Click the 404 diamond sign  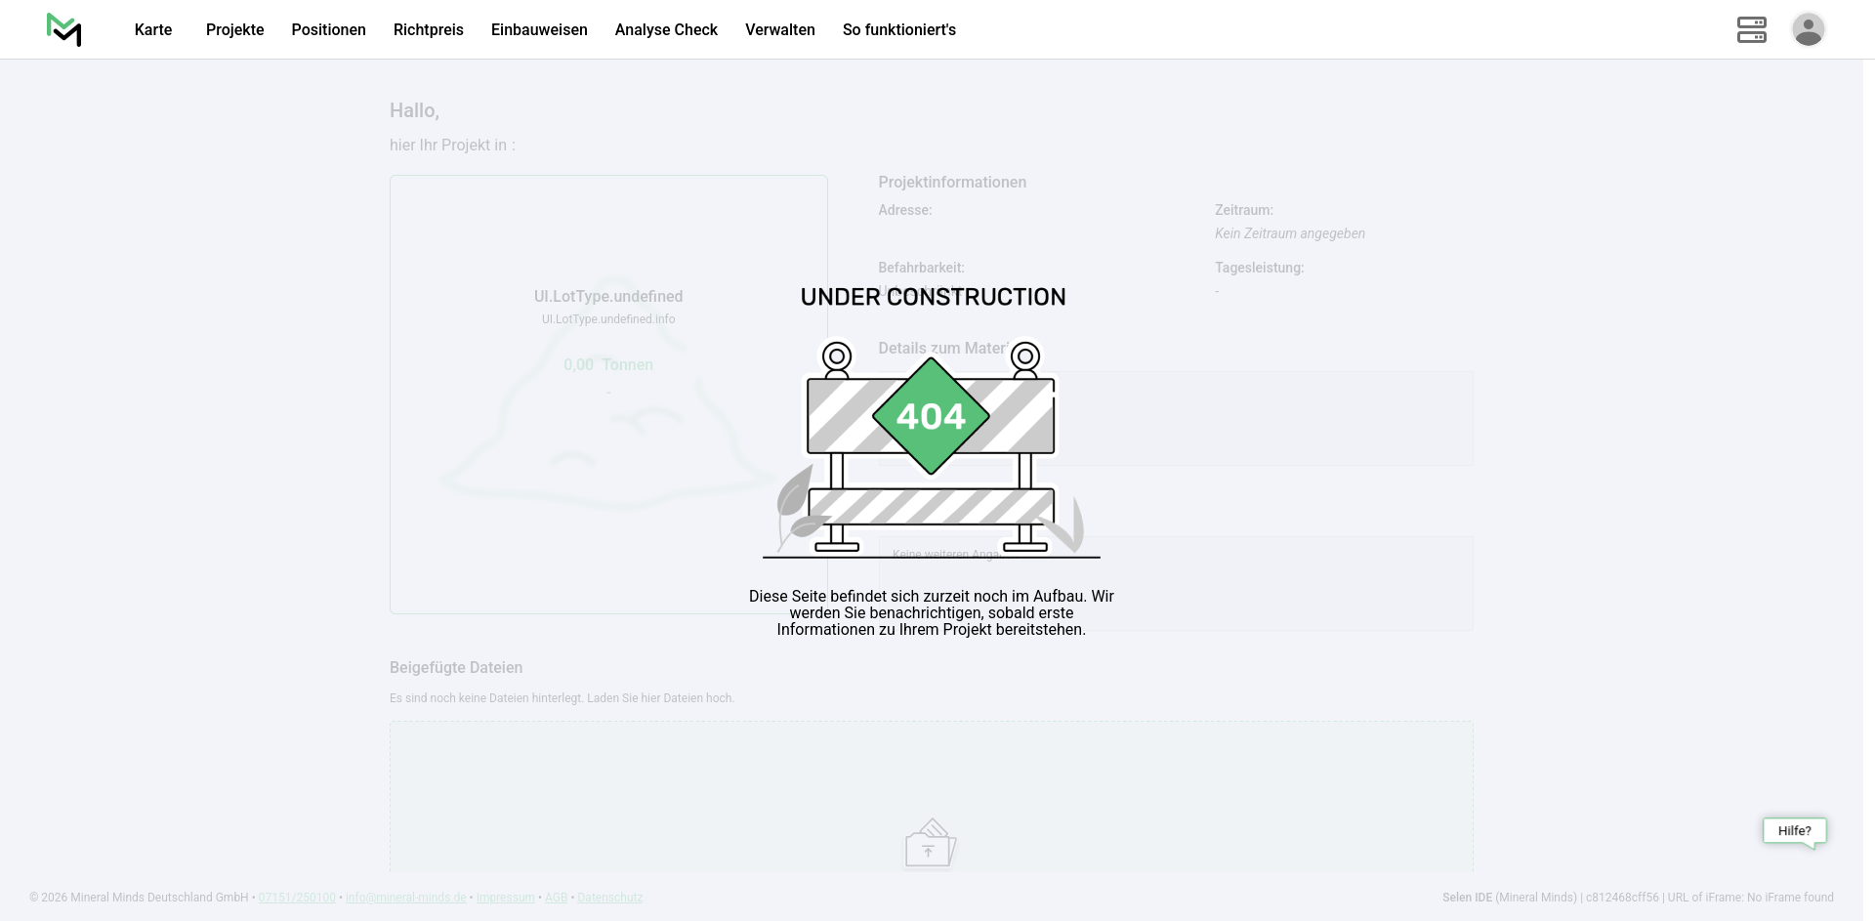coord(931,416)
